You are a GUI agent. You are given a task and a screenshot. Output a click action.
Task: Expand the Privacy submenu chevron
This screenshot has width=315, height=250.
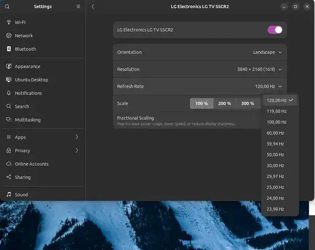(76, 151)
